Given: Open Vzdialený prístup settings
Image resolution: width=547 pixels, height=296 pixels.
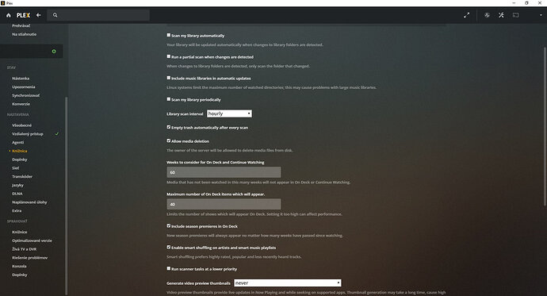Looking at the screenshot, I should click(28, 133).
